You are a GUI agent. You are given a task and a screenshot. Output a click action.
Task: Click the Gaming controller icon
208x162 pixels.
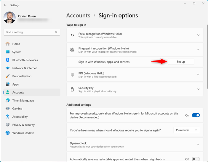[x=8, y=109]
